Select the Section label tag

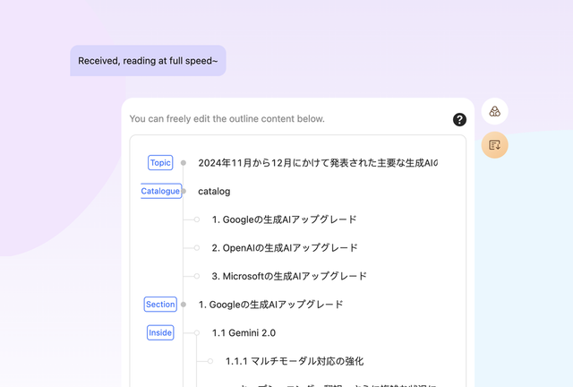[x=160, y=305]
